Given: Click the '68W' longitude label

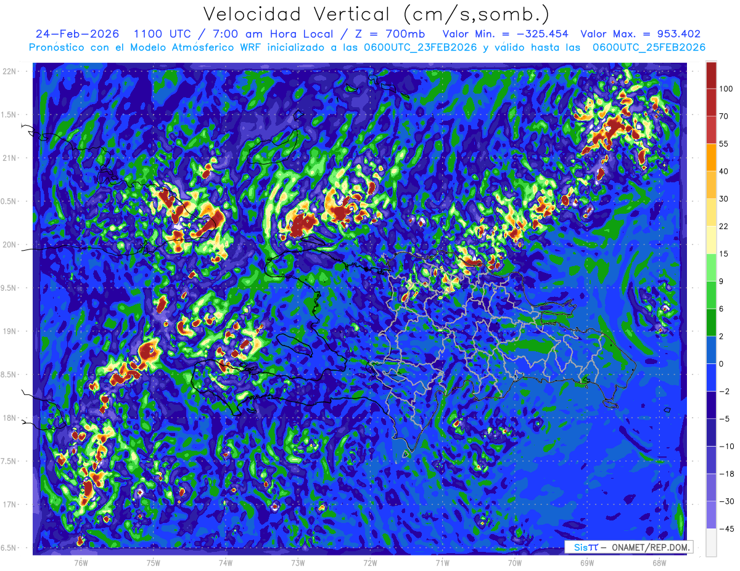Looking at the screenshot, I should [x=659, y=562].
